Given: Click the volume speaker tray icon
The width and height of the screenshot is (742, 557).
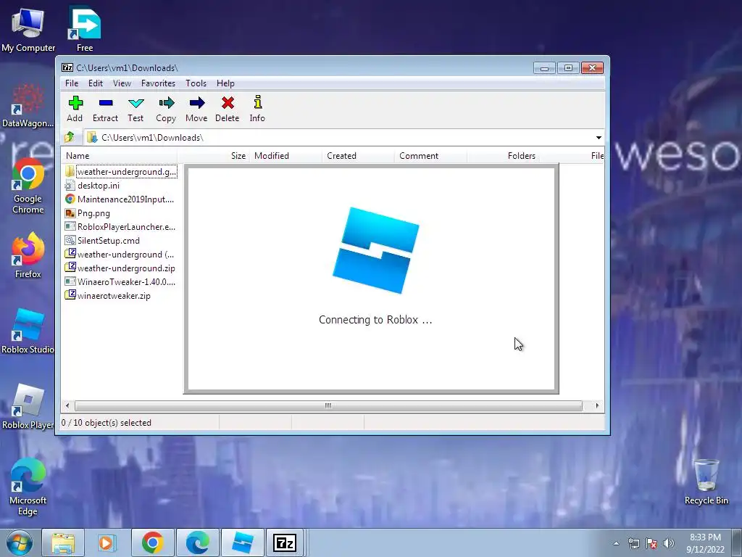Looking at the screenshot, I should click(x=669, y=543).
